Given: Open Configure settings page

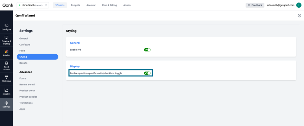Looking at the screenshot, I should [x=25, y=44].
